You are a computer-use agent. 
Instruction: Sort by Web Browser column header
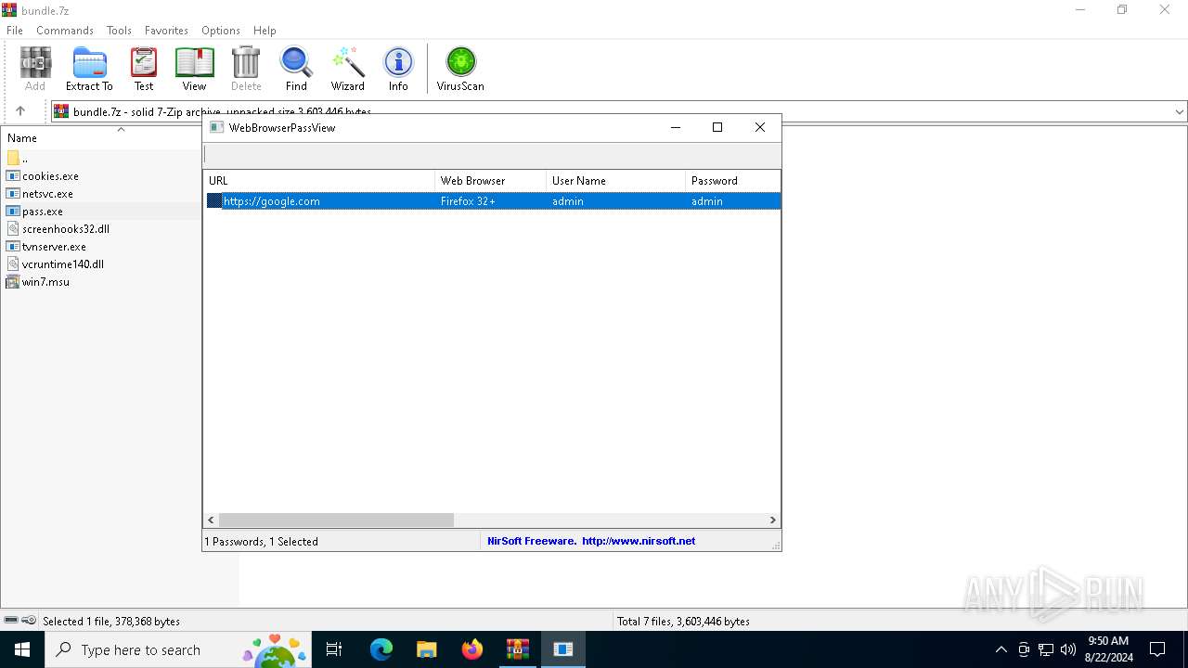click(x=491, y=181)
